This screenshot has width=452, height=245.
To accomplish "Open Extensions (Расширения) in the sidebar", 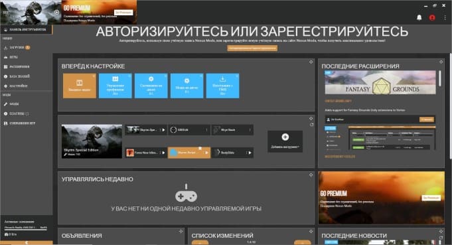I will (26, 66).
